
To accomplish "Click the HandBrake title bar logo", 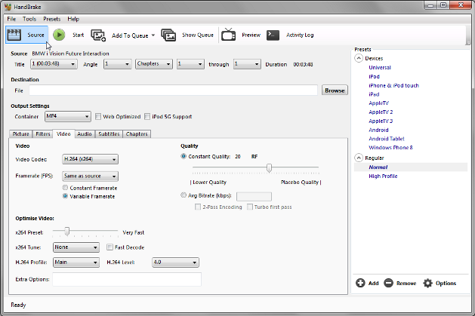I will click(x=8, y=7).
